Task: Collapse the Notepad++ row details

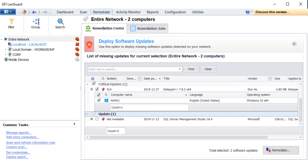Action: [x=92, y=89]
